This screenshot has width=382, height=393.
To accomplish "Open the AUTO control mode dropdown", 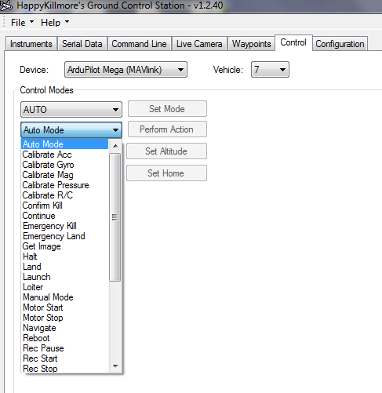I will click(71, 109).
